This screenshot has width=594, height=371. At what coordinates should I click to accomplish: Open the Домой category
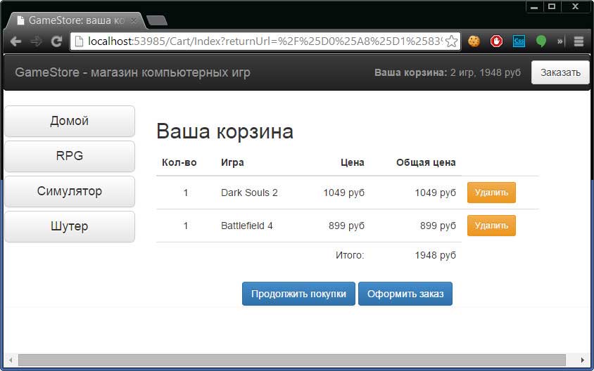[70, 121]
